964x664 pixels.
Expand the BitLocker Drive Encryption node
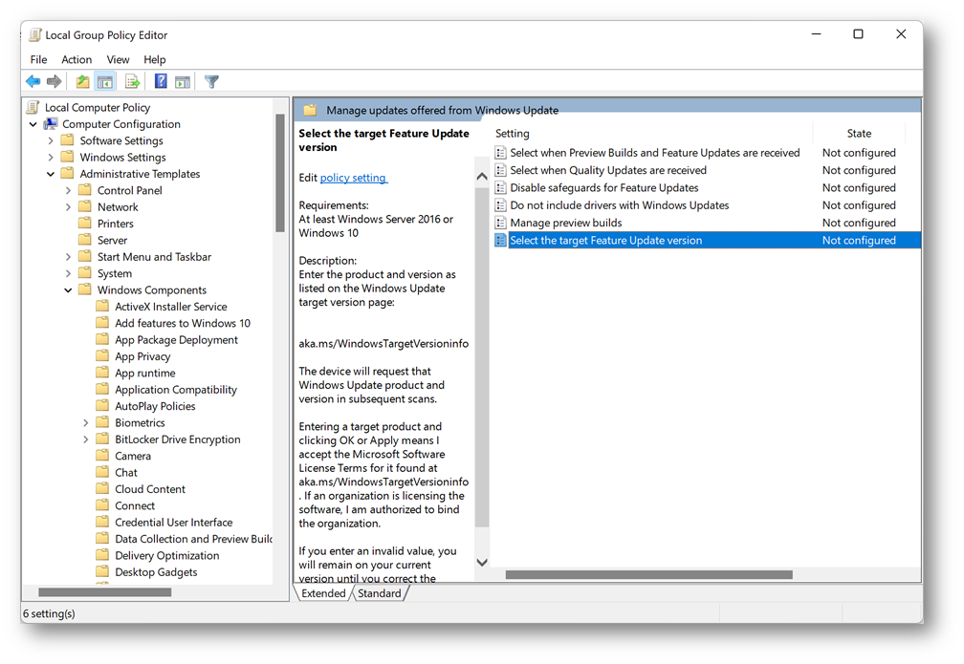(86, 439)
